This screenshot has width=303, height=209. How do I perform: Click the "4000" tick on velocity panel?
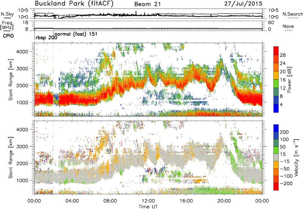click(22, 129)
